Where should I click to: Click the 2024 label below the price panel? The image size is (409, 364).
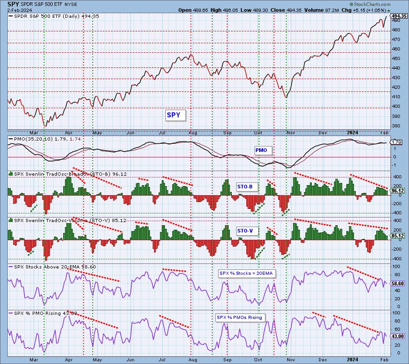[352, 132]
